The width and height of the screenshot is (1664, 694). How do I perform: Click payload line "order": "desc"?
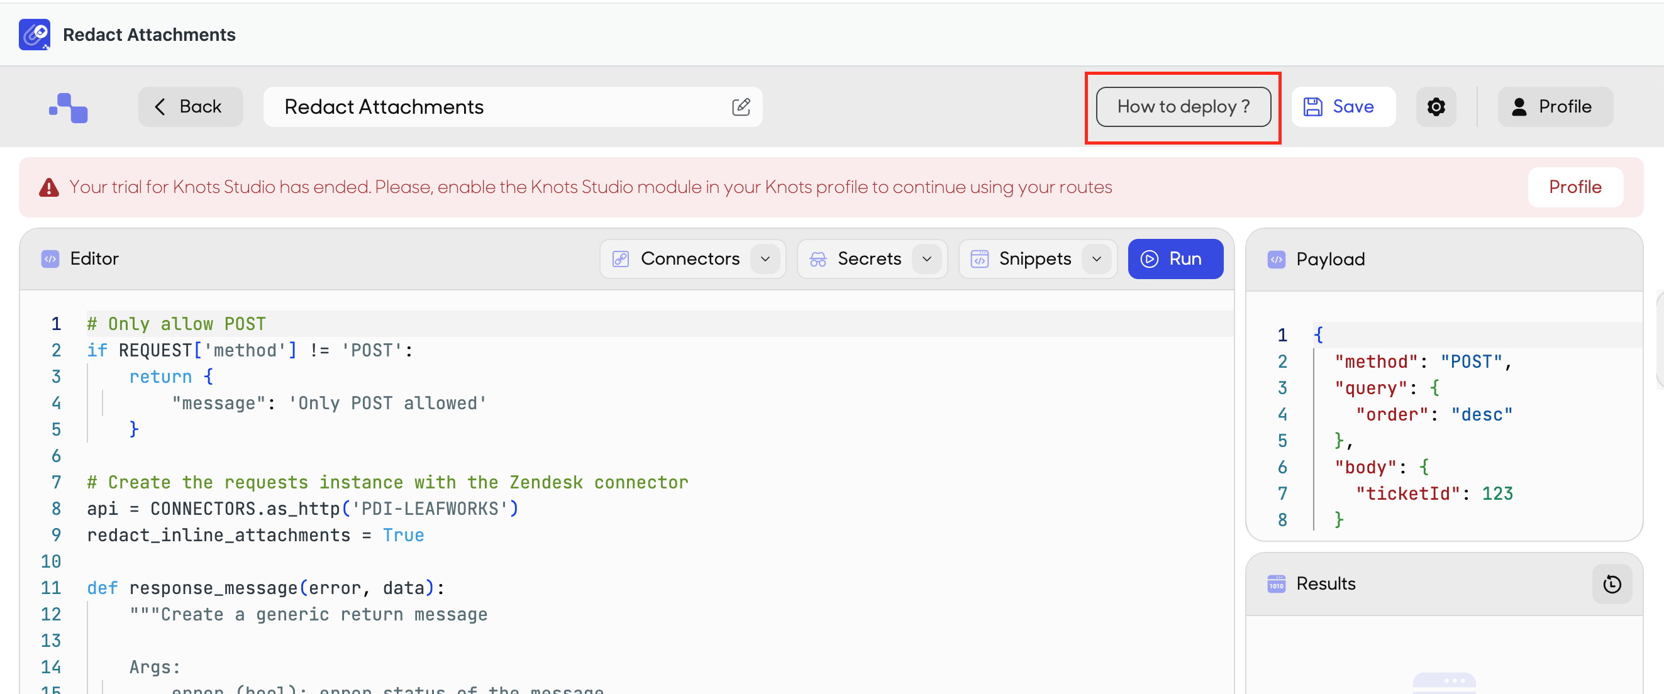tap(1433, 415)
